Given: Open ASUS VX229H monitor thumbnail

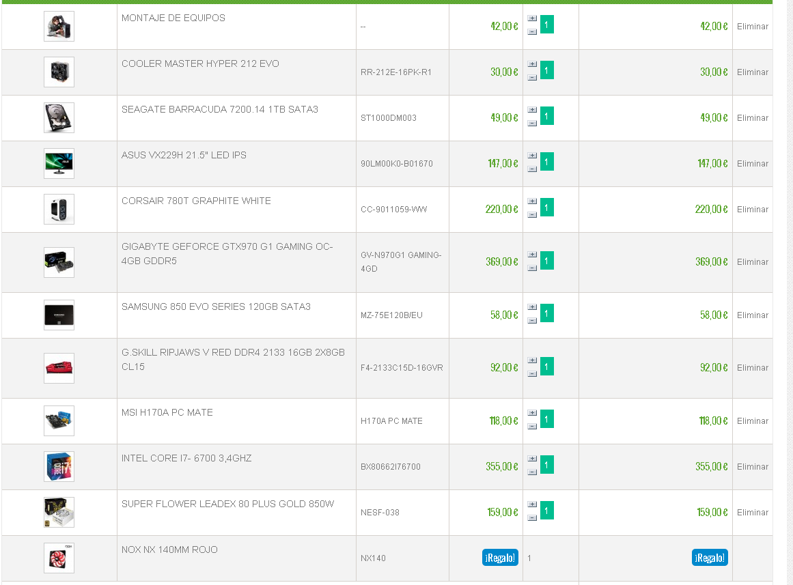Looking at the screenshot, I should [x=59, y=164].
